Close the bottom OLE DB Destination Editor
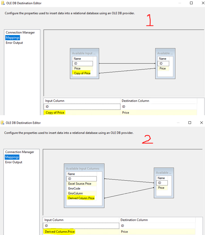The height and width of the screenshot is (235, 205). [202, 123]
